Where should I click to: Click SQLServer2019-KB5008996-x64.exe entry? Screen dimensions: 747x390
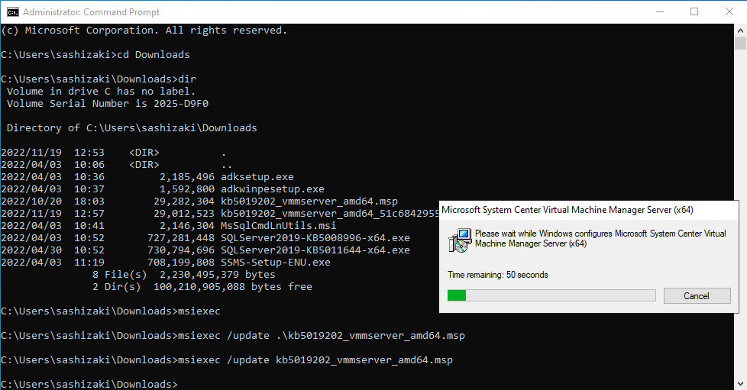coord(315,237)
